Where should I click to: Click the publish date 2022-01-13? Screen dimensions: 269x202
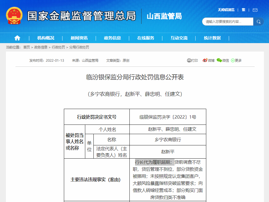55,61
